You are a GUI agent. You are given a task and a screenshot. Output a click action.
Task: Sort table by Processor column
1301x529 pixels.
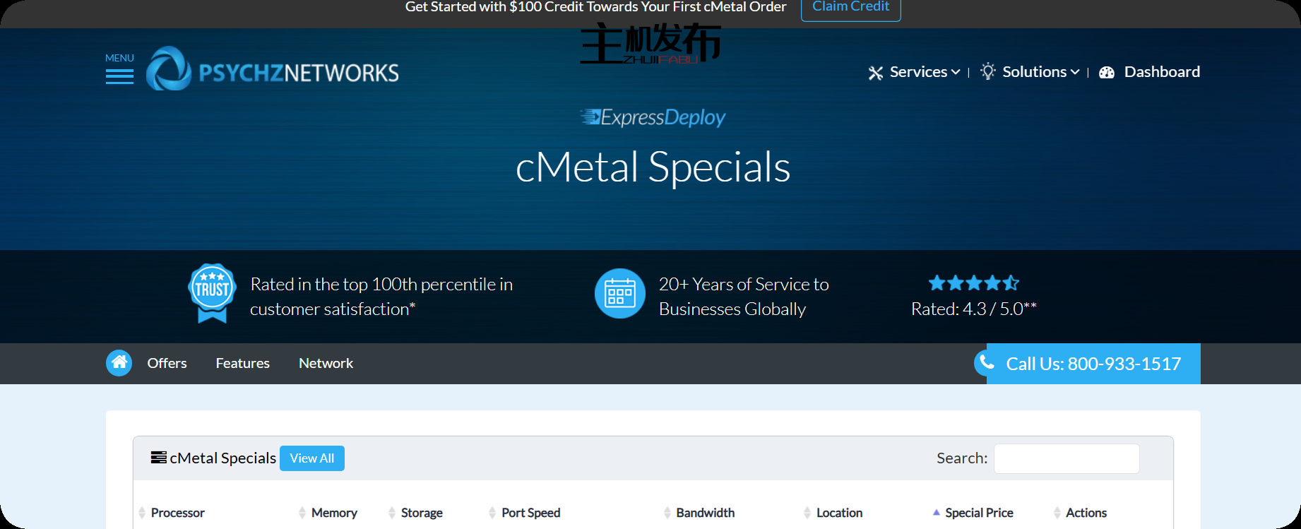pos(177,513)
